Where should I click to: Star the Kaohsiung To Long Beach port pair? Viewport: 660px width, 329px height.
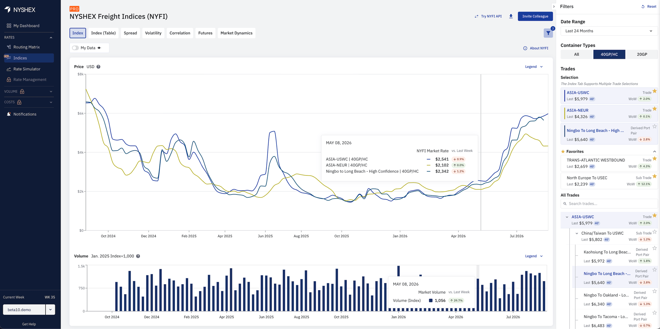pos(654,248)
